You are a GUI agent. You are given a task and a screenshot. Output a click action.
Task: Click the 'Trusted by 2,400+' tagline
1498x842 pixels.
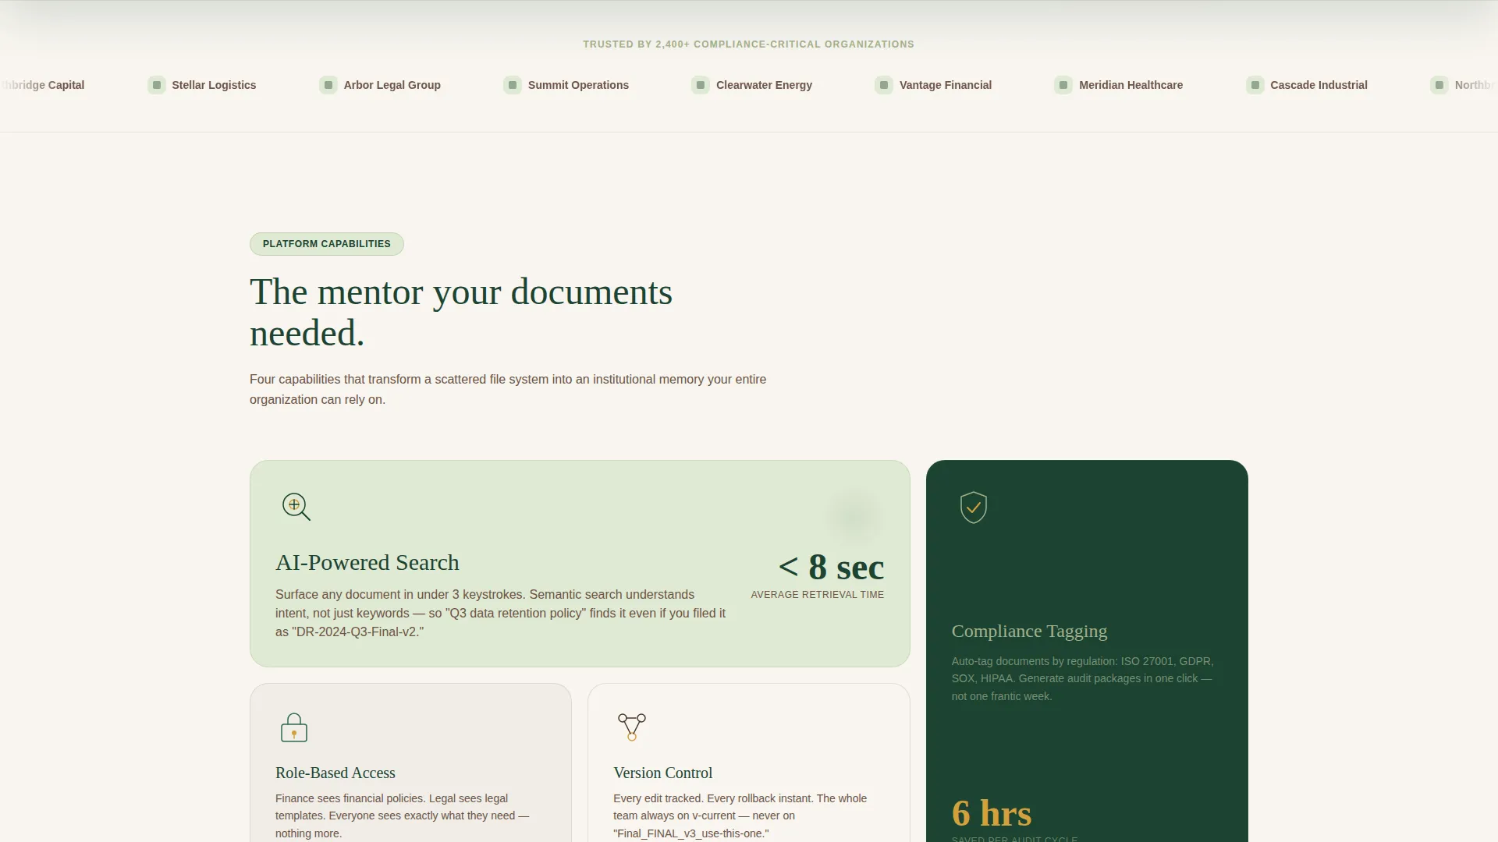point(749,44)
